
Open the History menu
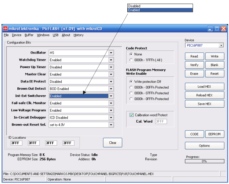78,35
